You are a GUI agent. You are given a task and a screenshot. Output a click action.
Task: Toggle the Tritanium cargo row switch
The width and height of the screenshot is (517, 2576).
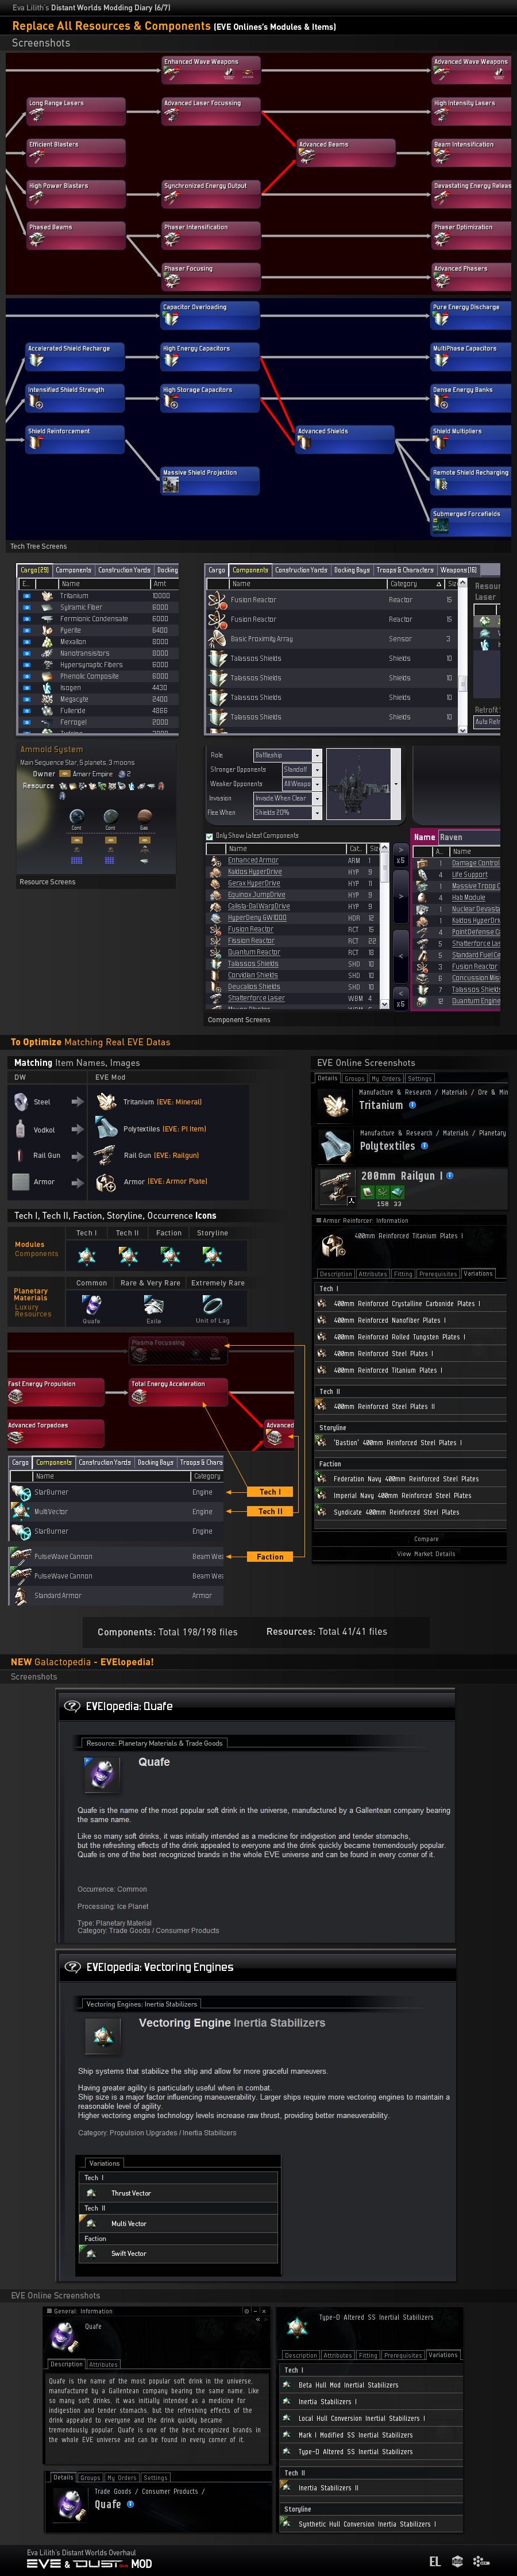point(26,596)
